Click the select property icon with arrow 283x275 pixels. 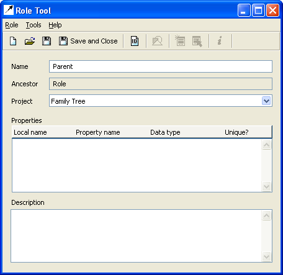coord(197,42)
